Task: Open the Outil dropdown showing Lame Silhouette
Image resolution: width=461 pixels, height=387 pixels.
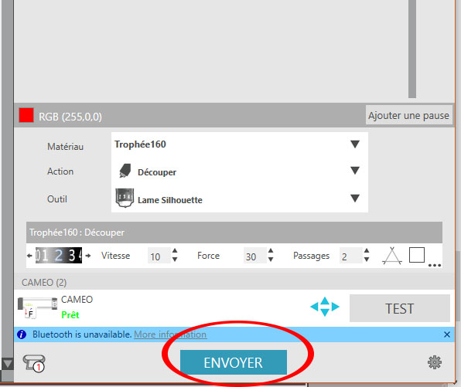Action: (x=239, y=199)
